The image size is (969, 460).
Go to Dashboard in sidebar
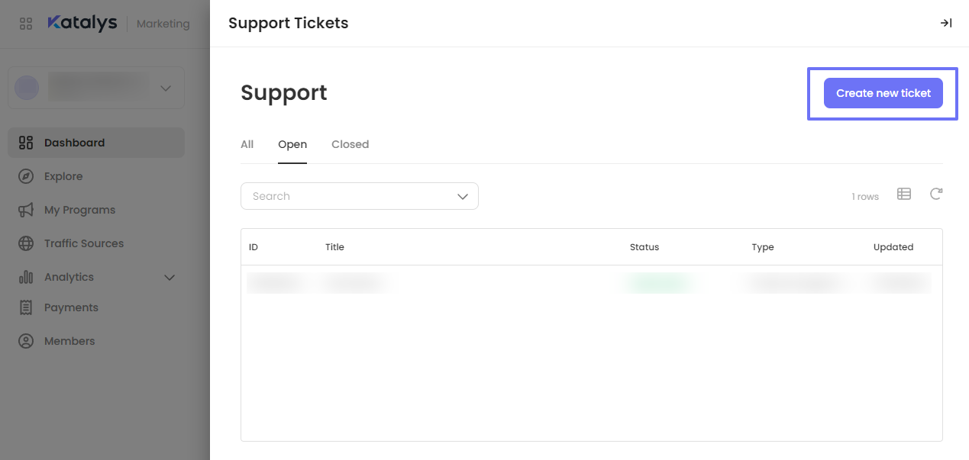[x=74, y=143]
